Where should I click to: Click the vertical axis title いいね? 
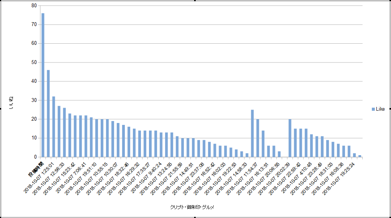pyautogui.click(x=11, y=103)
